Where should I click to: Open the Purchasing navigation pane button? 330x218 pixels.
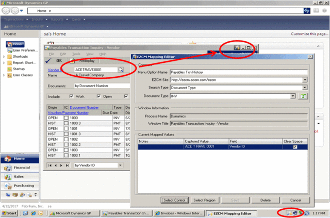20,186
